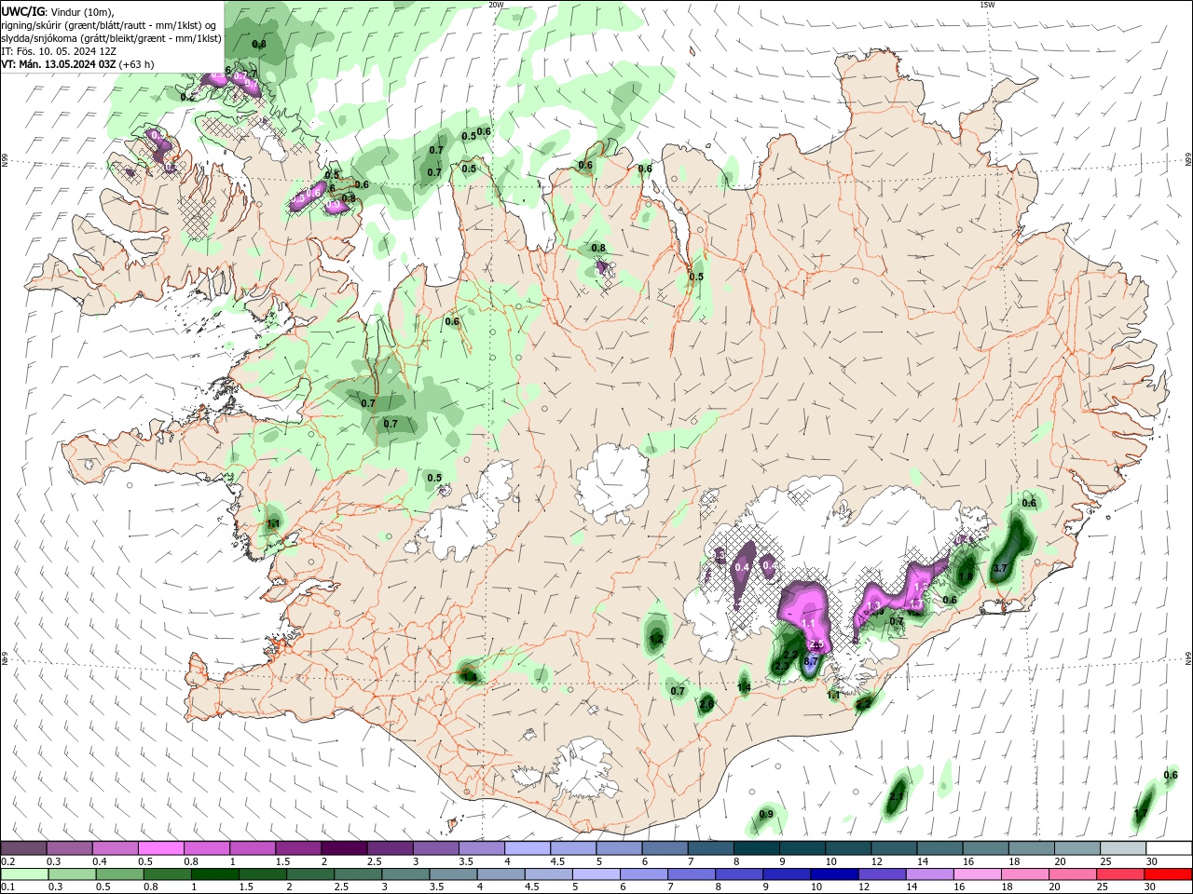Click the 3.7 precipitation value on map
1193x894 pixels.
(1001, 568)
